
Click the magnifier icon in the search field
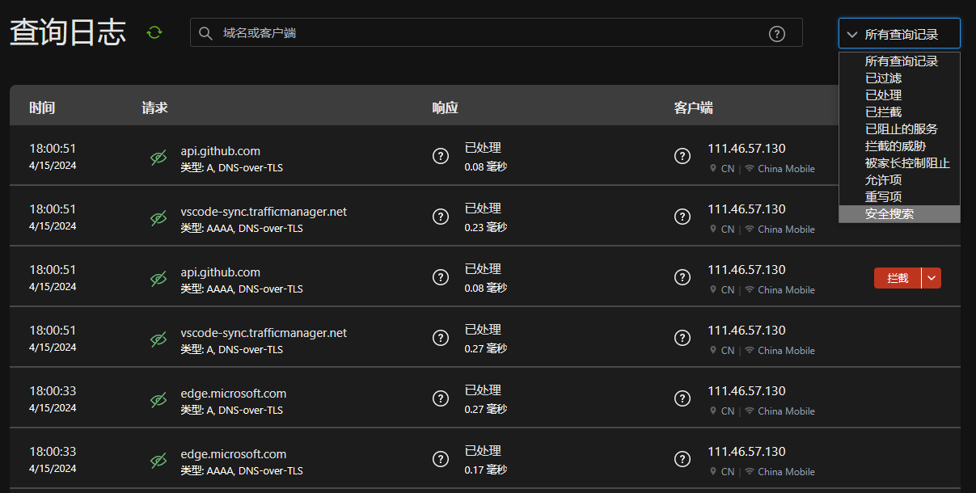pos(205,33)
